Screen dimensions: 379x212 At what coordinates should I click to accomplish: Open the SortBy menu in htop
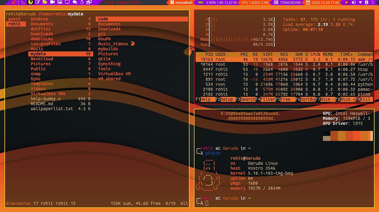[x=306, y=99]
